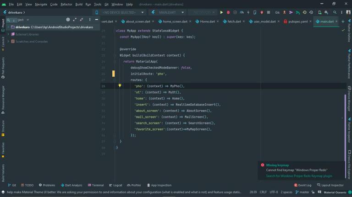
Task: Toggle the Project tool window sidebar button
Action: 3,25
